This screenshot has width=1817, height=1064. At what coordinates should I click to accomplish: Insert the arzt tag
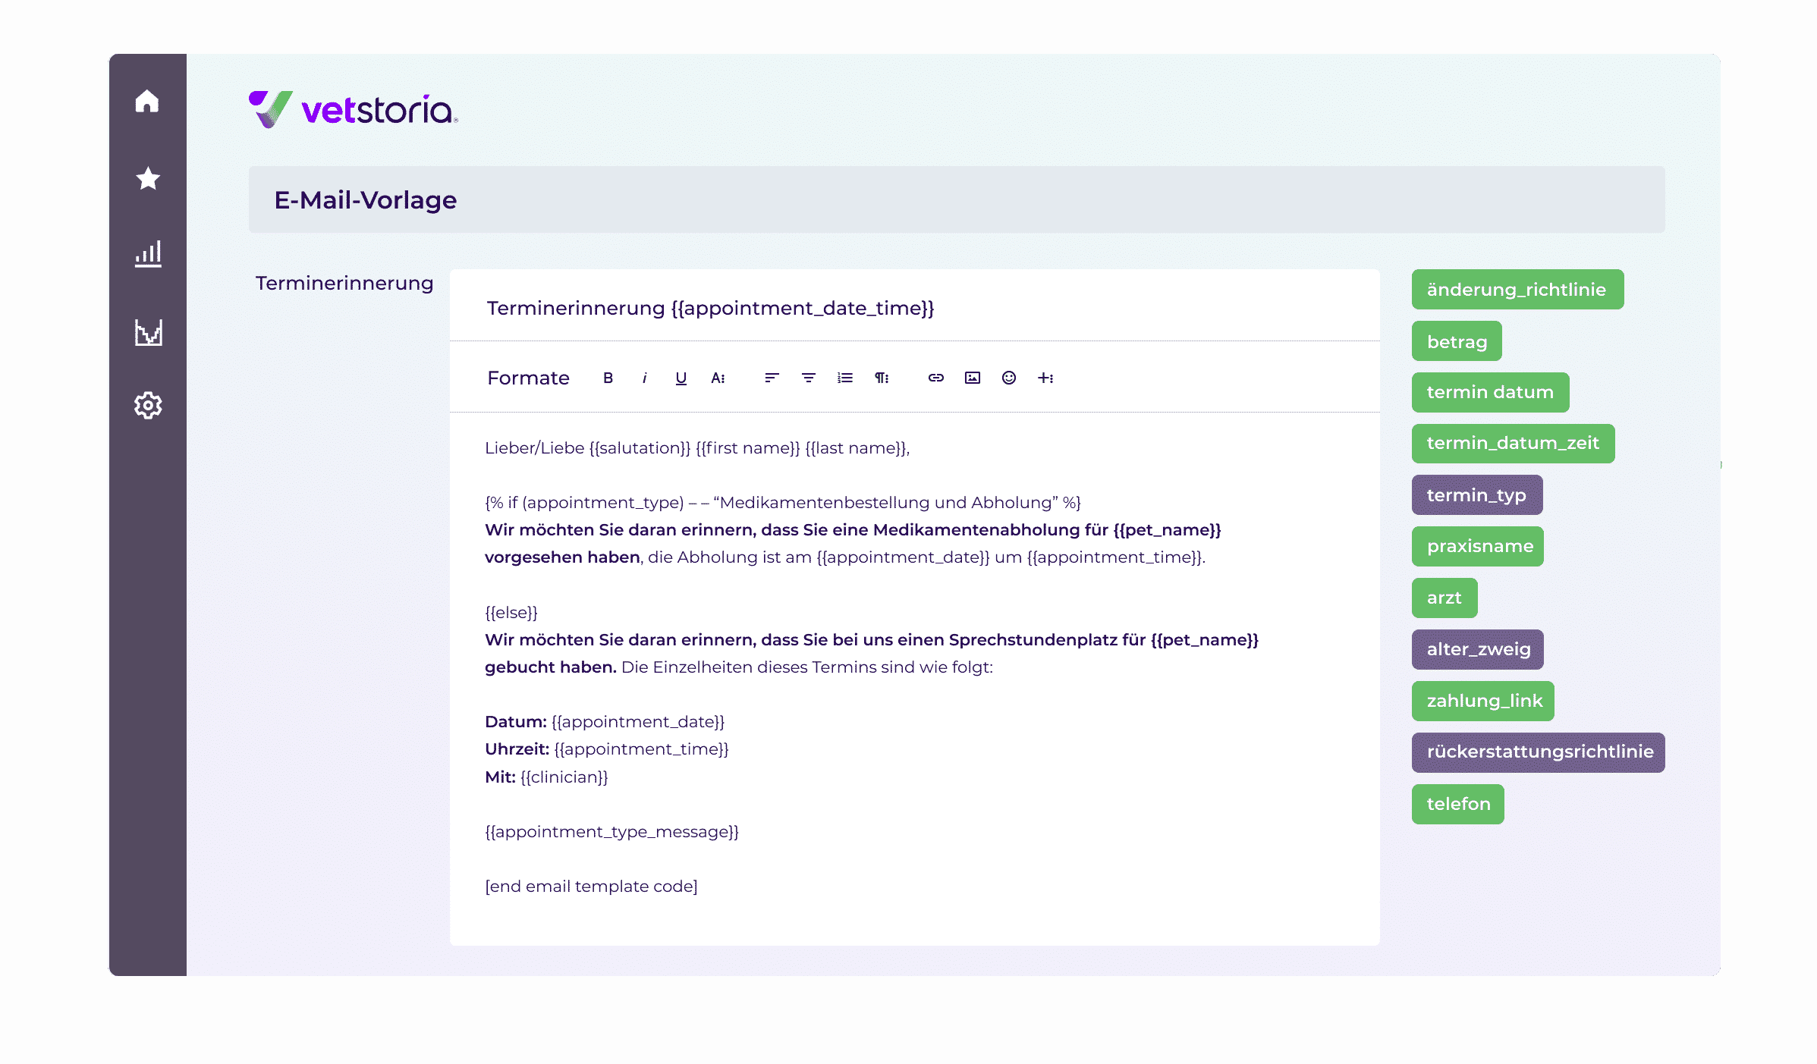(1444, 598)
